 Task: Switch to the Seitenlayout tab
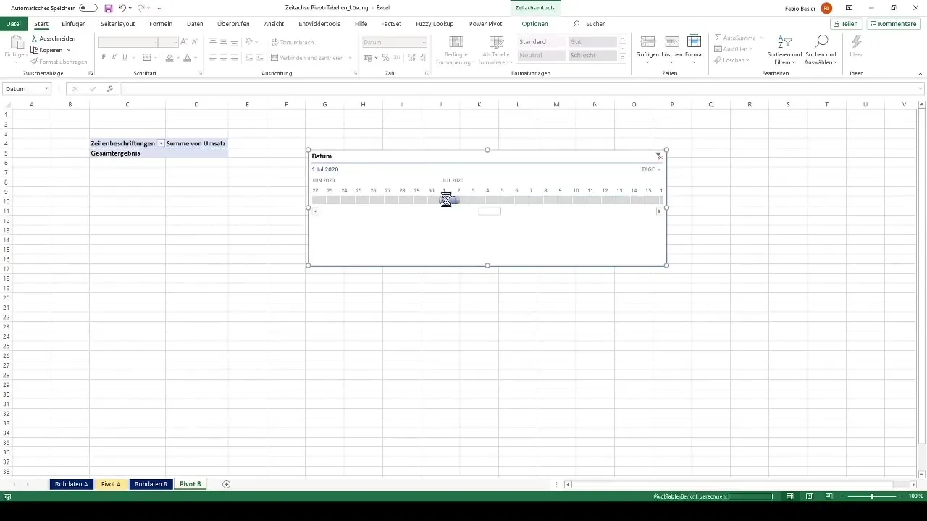tap(118, 24)
